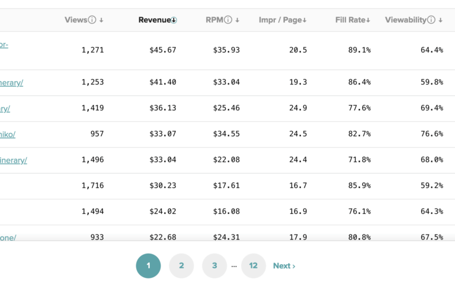This screenshot has width=455, height=285.
Task: Select the $33.04 revenue value
Action: coord(163,159)
